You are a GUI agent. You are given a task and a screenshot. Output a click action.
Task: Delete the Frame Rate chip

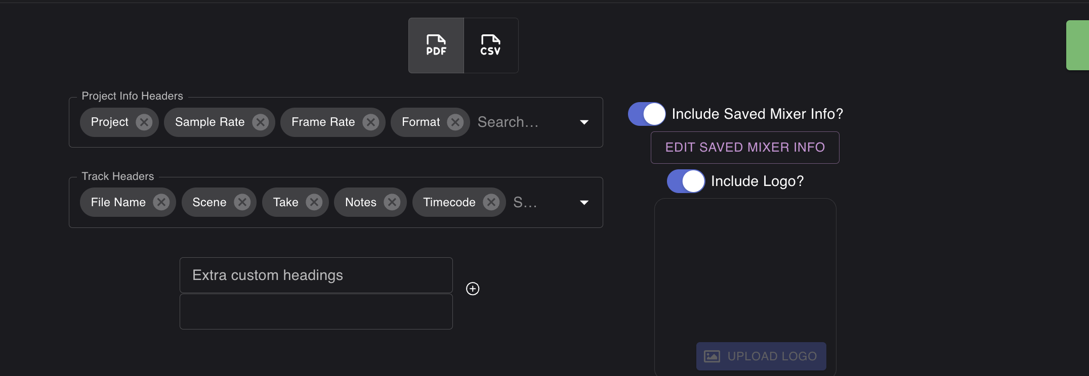click(371, 122)
